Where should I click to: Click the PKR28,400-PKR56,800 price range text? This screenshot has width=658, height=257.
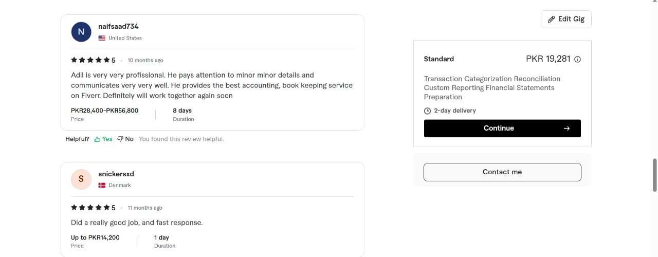[x=104, y=111]
